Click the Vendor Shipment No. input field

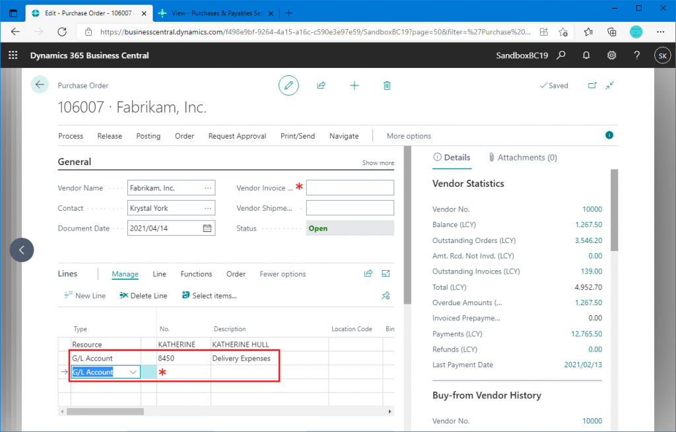350,208
